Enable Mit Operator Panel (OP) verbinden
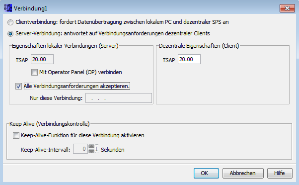Screen dimensions: 299x185 [x=34, y=72]
